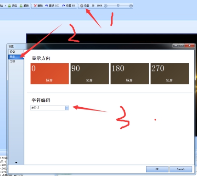Select the 180 degree landscape orientation tile

(x=129, y=74)
